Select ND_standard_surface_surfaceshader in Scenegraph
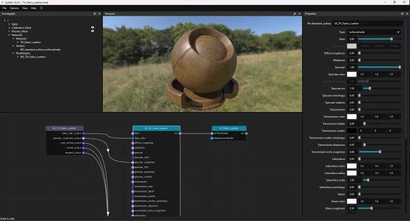The image size is (410, 221). coord(40,50)
